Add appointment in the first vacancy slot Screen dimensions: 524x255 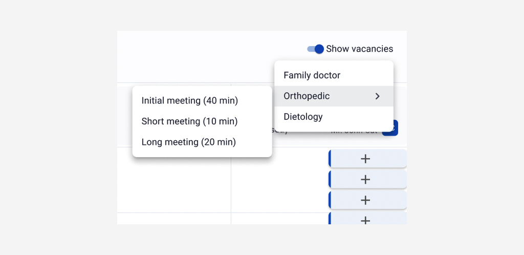coord(365,159)
